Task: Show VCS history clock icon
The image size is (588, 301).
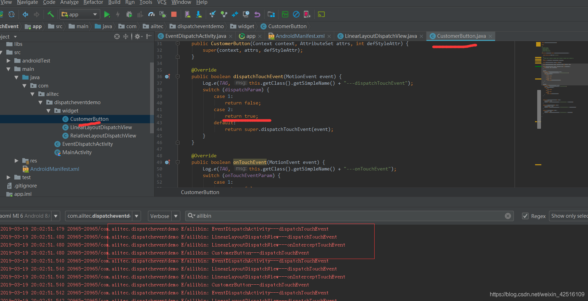Action: pyautogui.click(x=246, y=14)
